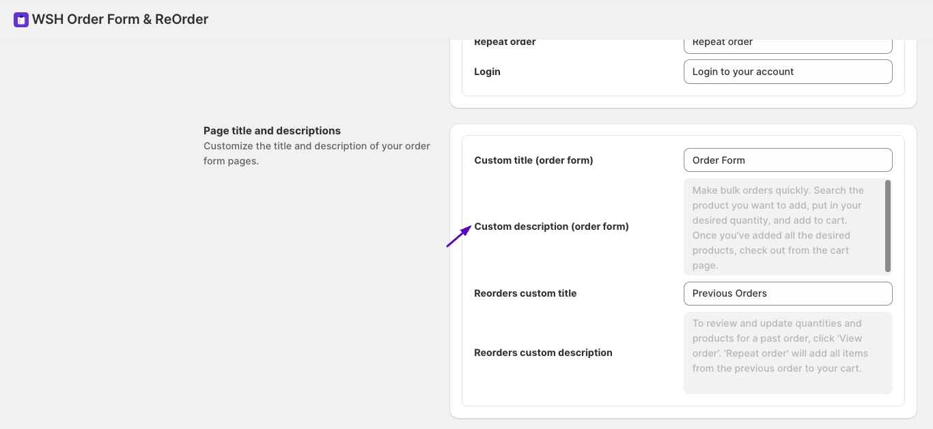Click the 'Reorders custom title' label

[x=525, y=293]
